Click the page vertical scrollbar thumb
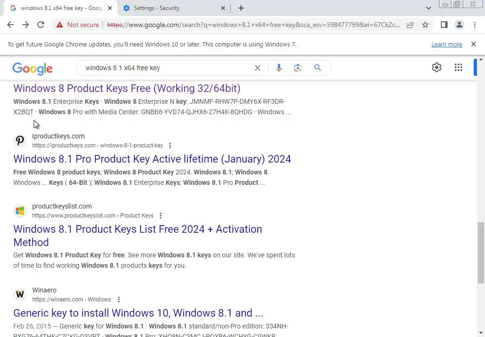The width and height of the screenshot is (485, 337). point(481,253)
